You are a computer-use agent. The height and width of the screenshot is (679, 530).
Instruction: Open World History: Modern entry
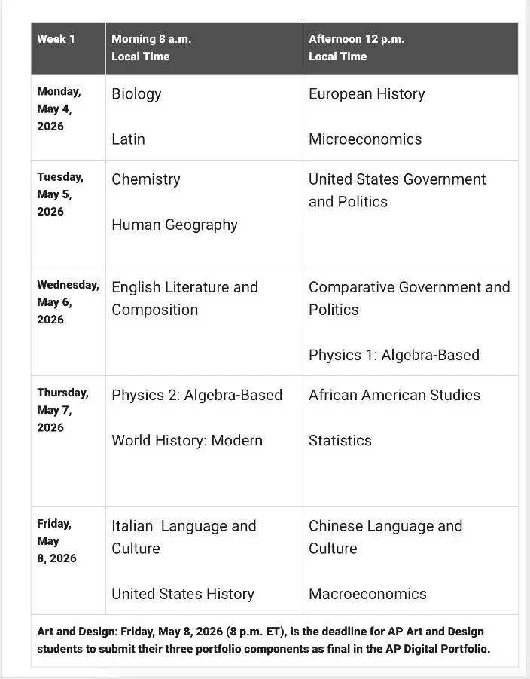click(187, 440)
